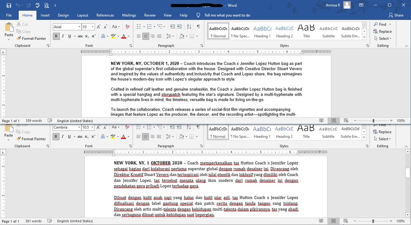The image size is (411, 225).
Task: Save the document from the top window's toolbar
Action: pyautogui.click(x=9, y=5)
